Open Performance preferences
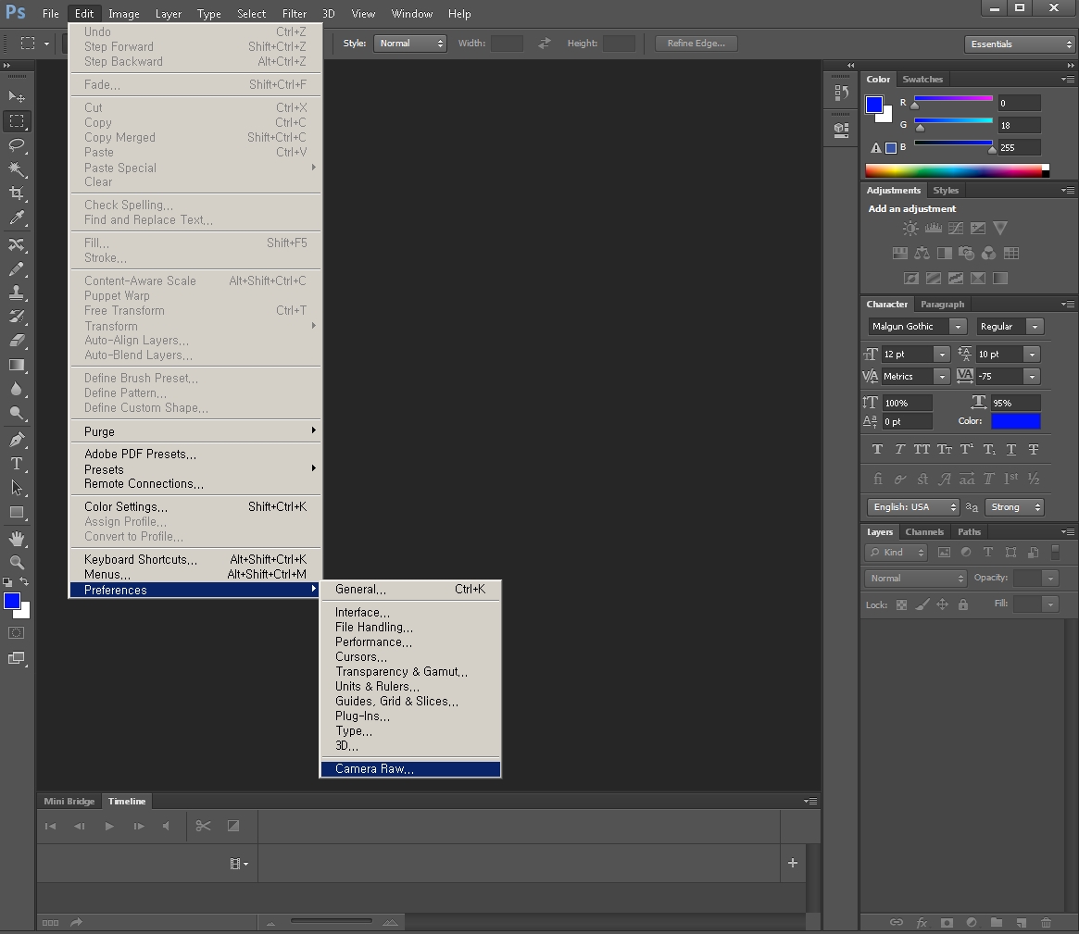This screenshot has width=1079, height=934. 411,642
